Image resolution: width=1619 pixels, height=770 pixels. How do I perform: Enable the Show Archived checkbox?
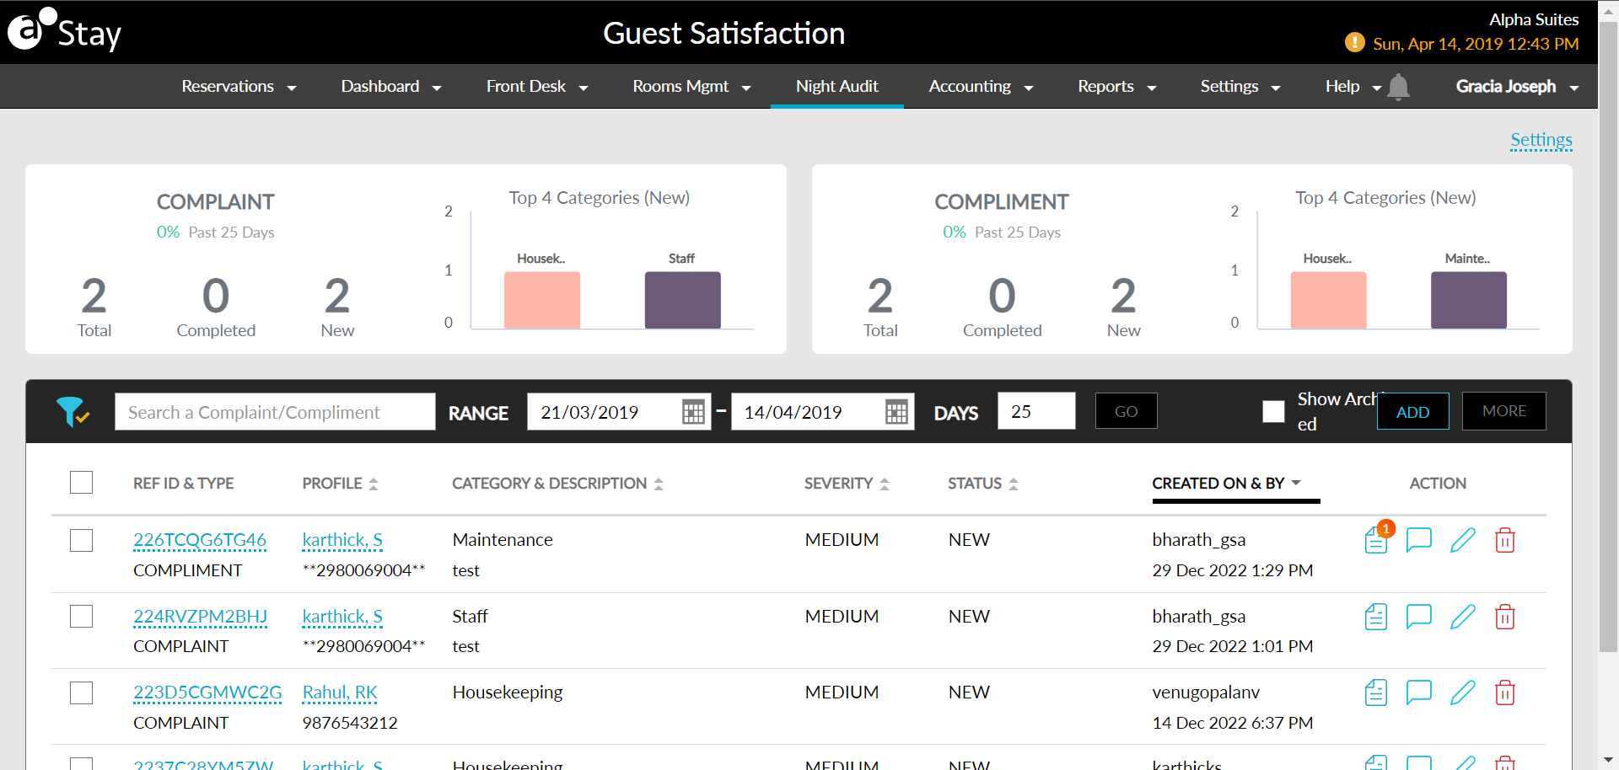(x=1273, y=411)
